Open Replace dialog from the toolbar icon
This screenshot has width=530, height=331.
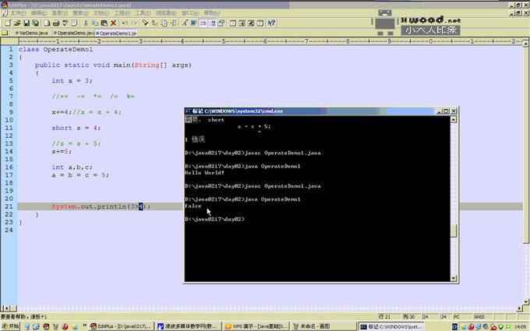coord(154,23)
